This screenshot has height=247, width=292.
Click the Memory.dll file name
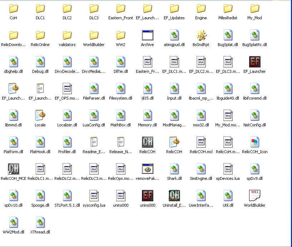tap(147, 125)
